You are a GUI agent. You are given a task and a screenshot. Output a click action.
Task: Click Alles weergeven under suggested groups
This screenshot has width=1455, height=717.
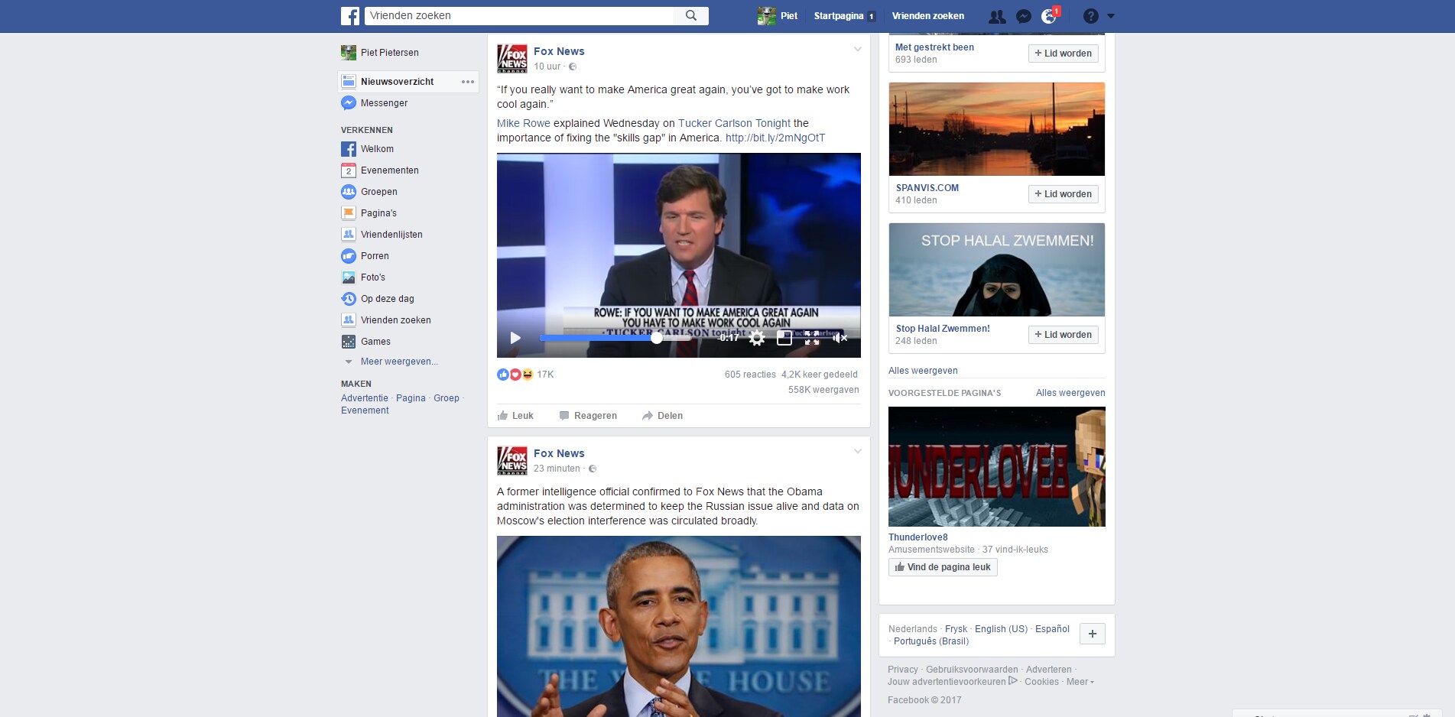point(923,371)
